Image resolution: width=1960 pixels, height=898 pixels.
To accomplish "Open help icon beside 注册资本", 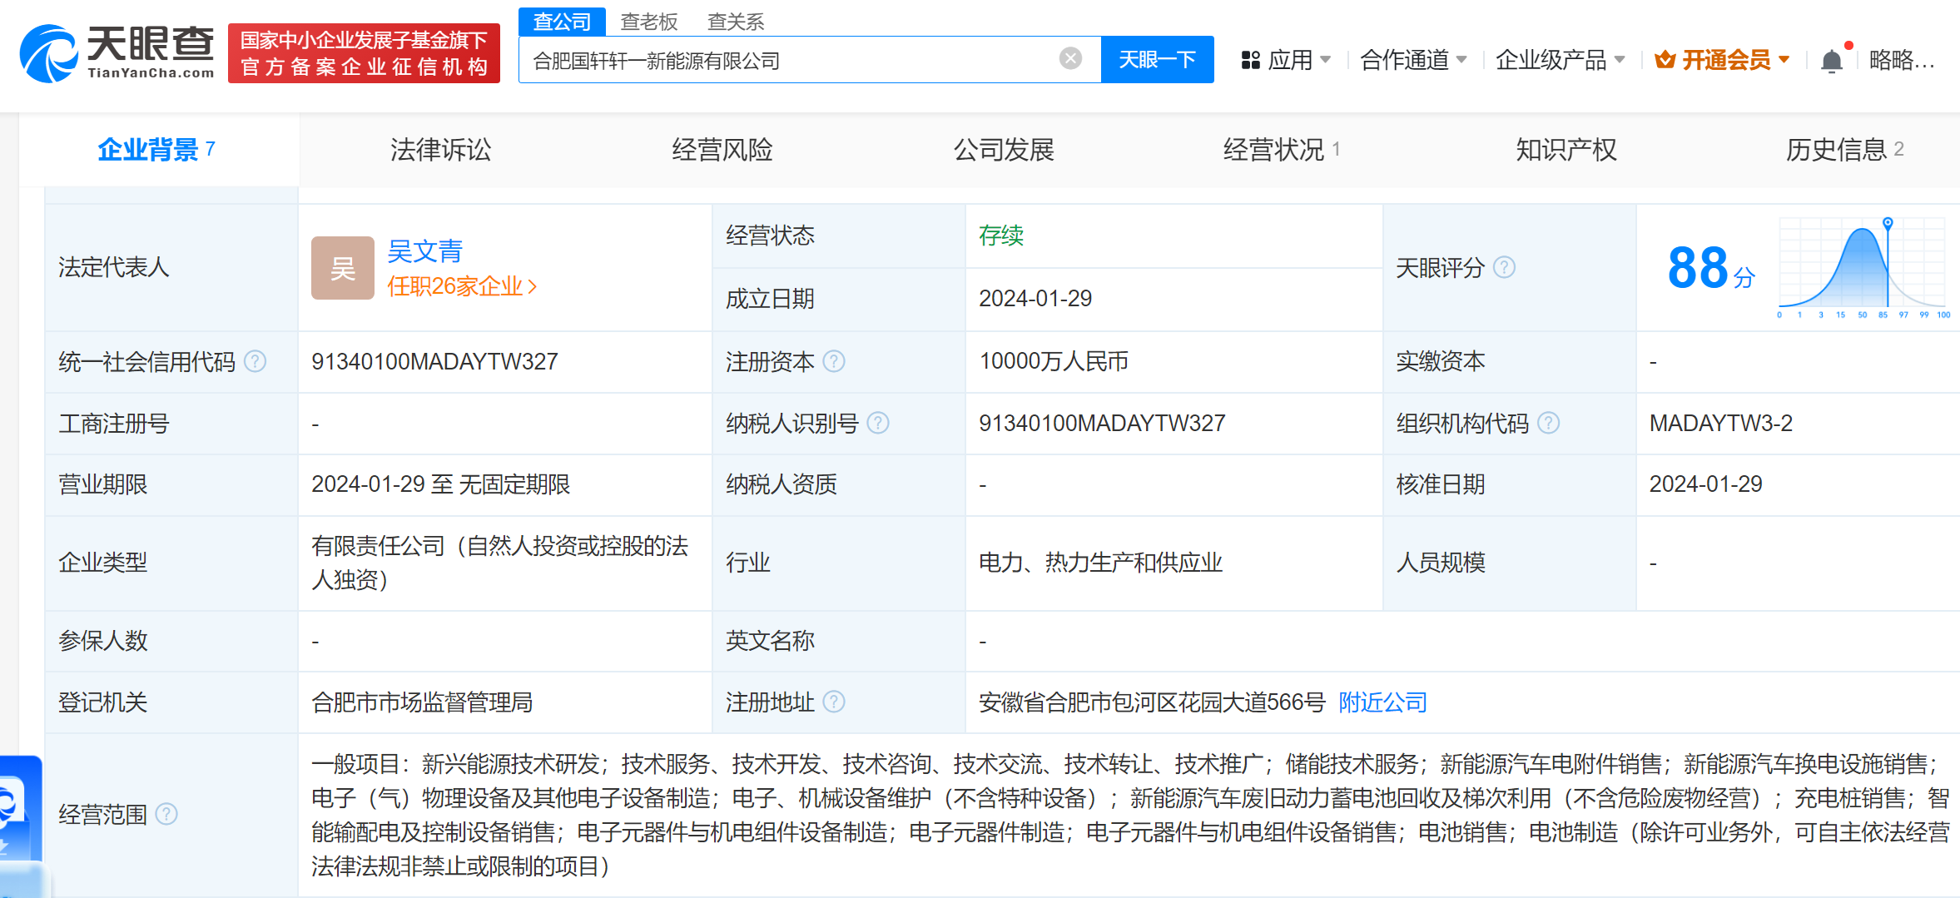I will [x=834, y=361].
